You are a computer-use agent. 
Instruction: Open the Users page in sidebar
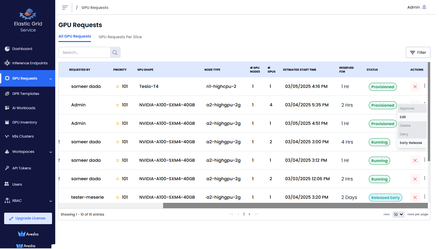[x=17, y=184]
